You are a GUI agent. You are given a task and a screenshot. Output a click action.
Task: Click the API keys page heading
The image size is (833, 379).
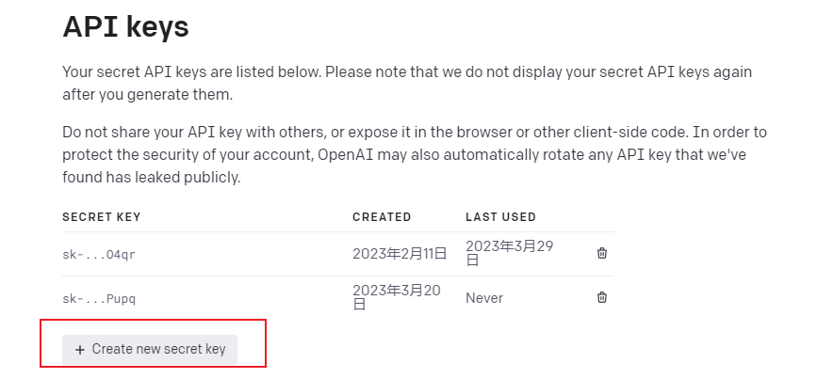click(125, 27)
